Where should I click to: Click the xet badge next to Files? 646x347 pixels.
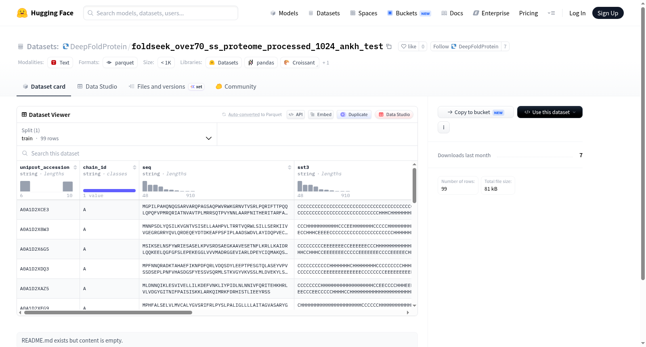click(197, 87)
